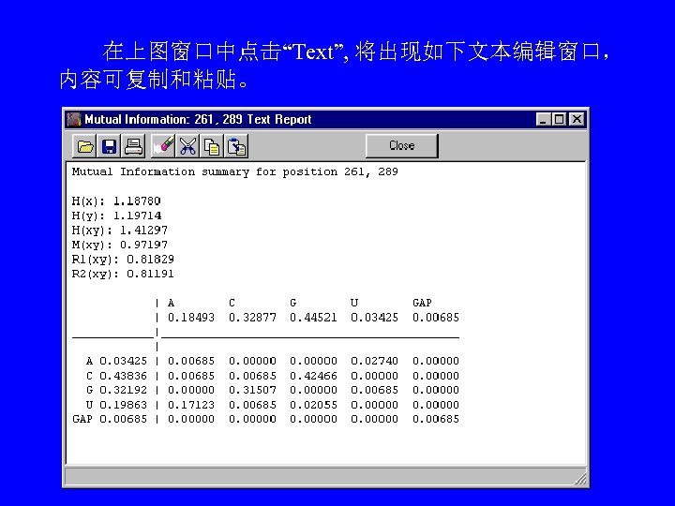The height and width of the screenshot is (506, 675).
Task: Save report using floppy disk icon
Action: 110,146
